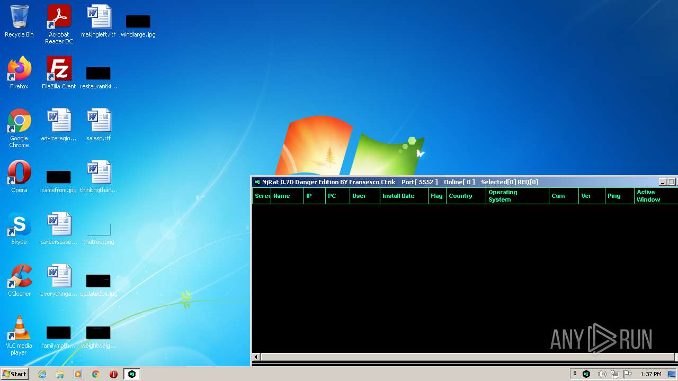678x381 pixels.
Task: Sort by the Cam column header
Action: [x=564, y=196]
